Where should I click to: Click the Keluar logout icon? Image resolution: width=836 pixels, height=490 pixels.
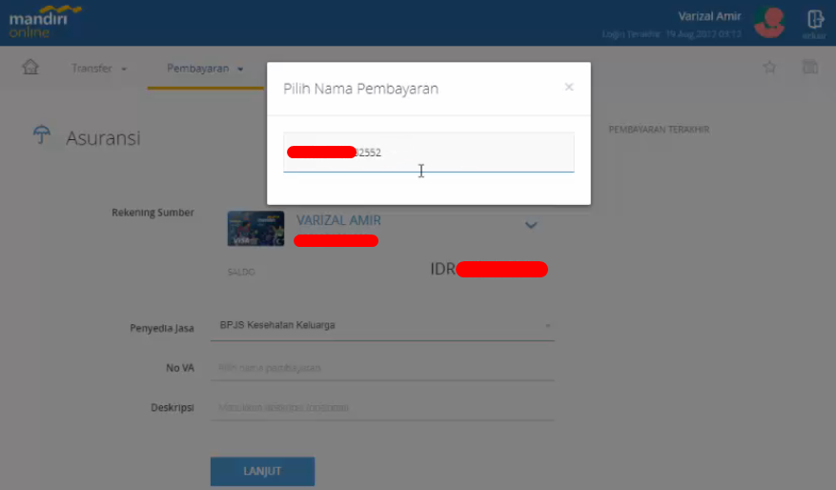coord(815,24)
